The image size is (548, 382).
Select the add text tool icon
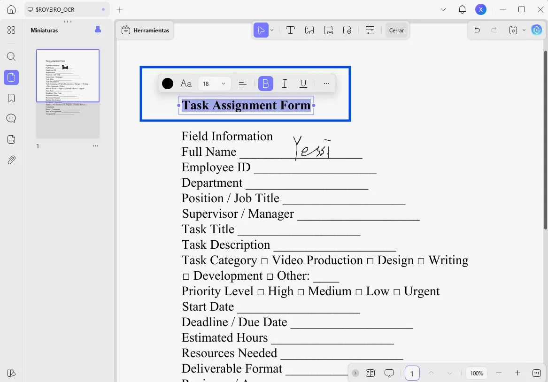click(x=290, y=30)
